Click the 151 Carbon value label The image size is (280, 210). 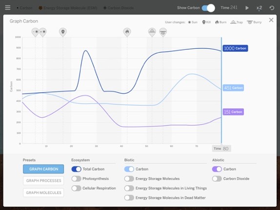click(233, 112)
